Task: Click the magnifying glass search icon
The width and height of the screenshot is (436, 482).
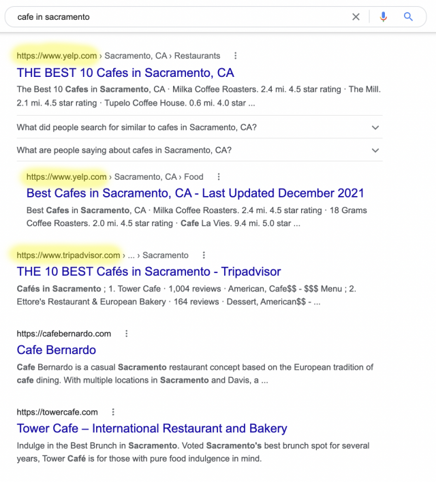Action: (x=408, y=17)
